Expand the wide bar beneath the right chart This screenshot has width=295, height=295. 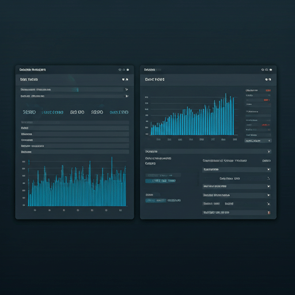[x=208, y=152]
